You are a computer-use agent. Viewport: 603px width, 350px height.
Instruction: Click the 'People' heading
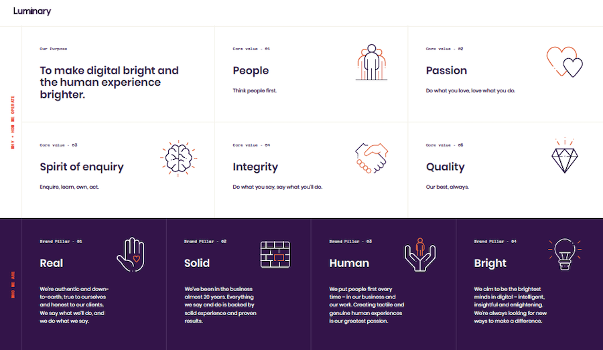pos(251,71)
